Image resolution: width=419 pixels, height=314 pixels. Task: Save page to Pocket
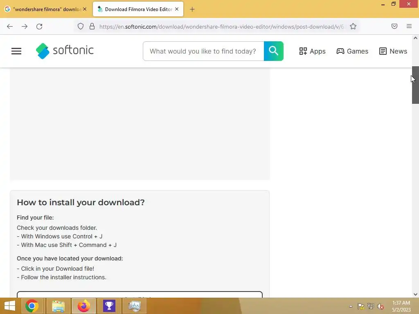click(394, 26)
